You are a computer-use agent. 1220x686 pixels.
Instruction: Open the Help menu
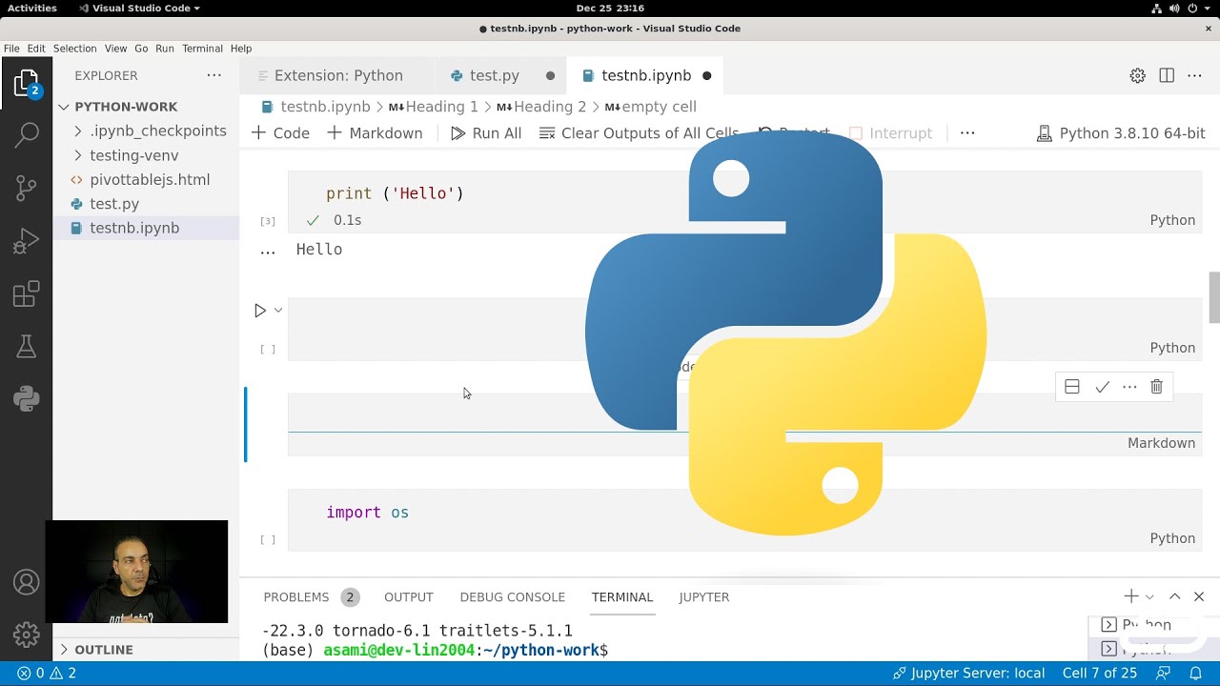[x=241, y=49]
